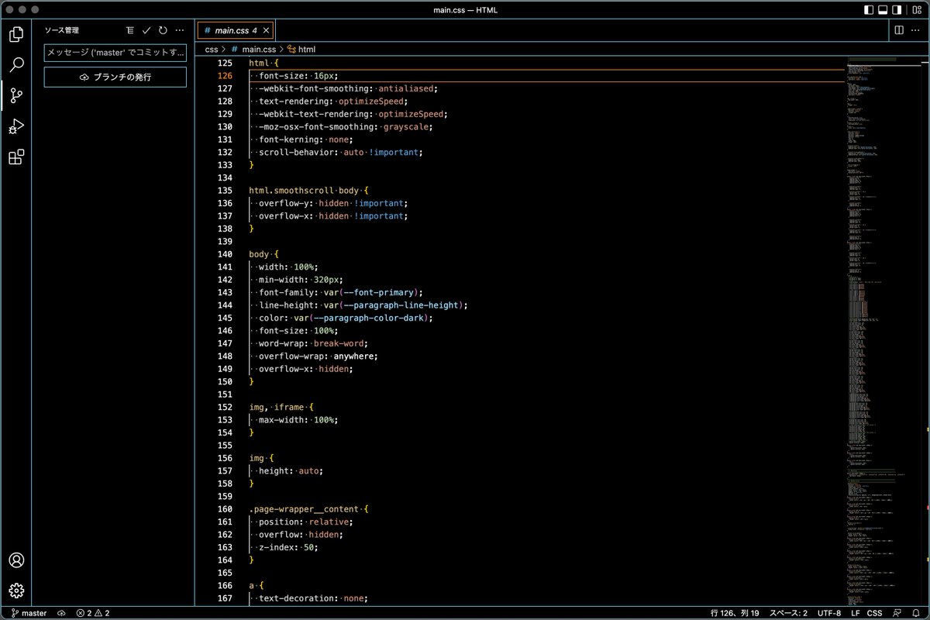This screenshot has height=620, width=930.
Task: Click the 'z-index: 50;' line
Action: 289,547
